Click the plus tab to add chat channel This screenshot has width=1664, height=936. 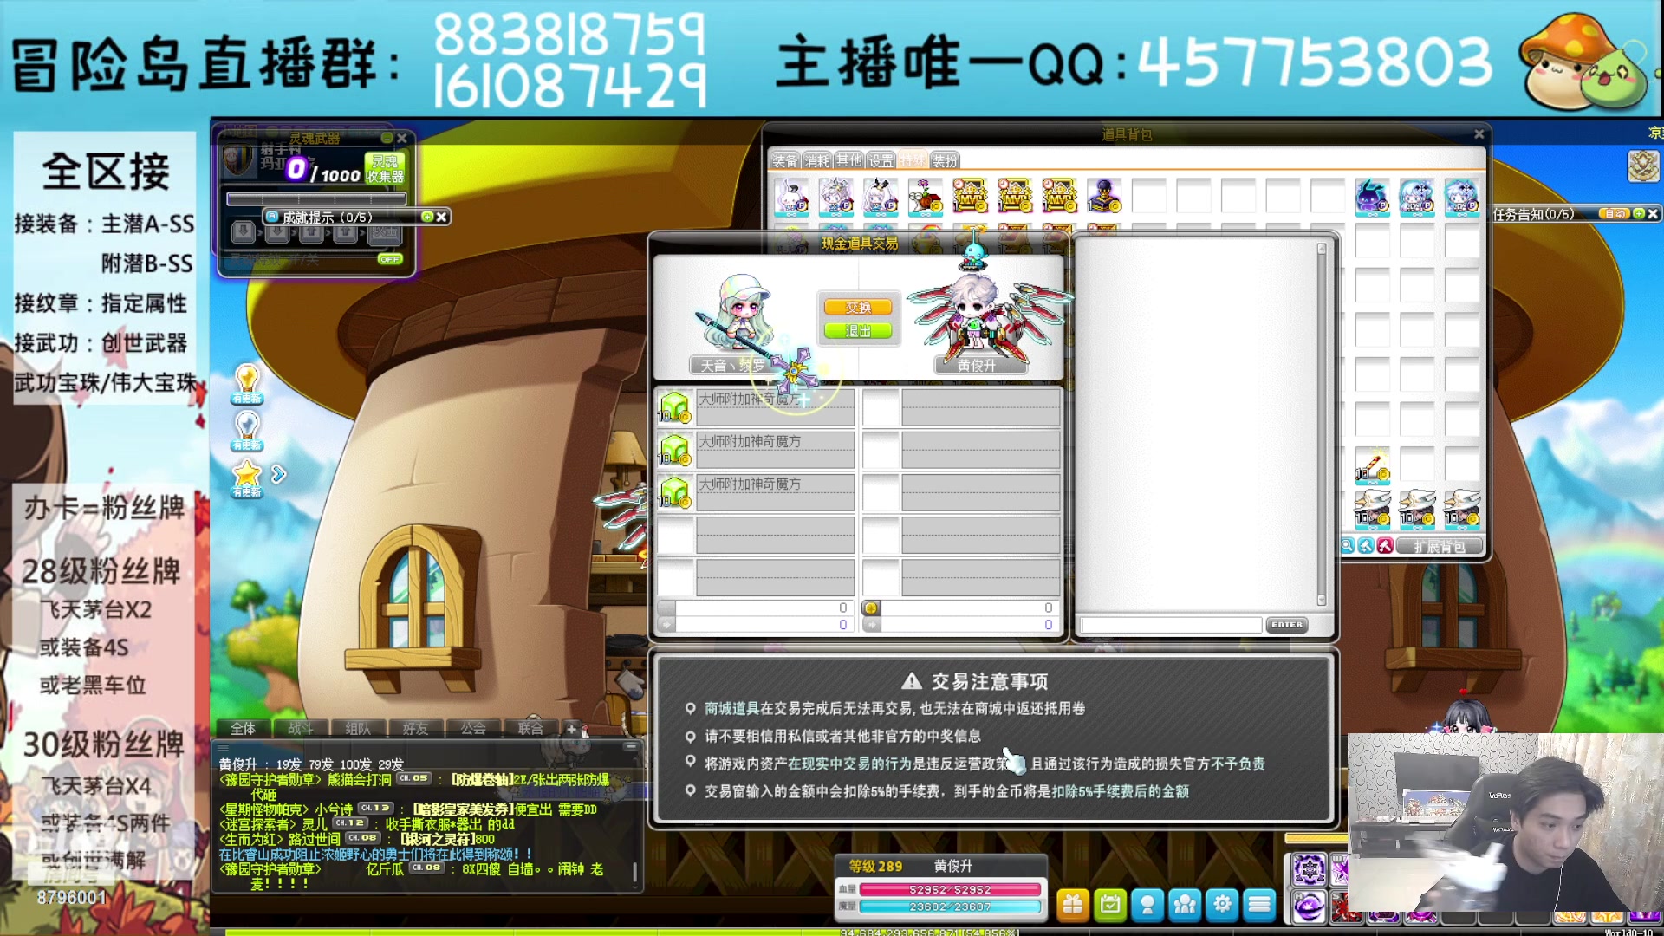pos(571,729)
